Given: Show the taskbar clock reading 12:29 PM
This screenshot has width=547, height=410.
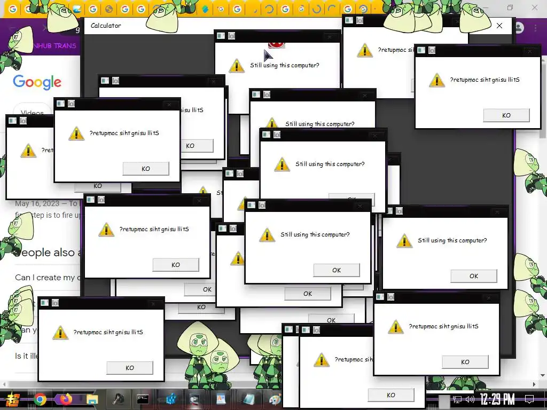Looking at the screenshot, I should pyautogui.click(x=497, y=399).
